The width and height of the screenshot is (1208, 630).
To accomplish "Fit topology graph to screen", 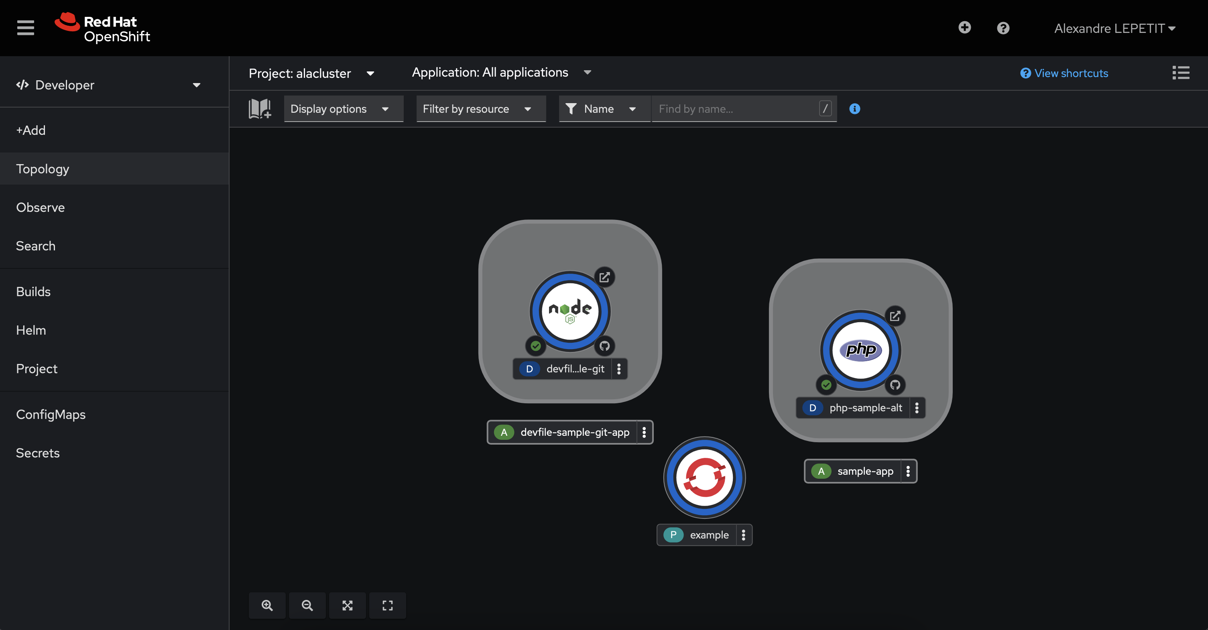I will point(347,605).
